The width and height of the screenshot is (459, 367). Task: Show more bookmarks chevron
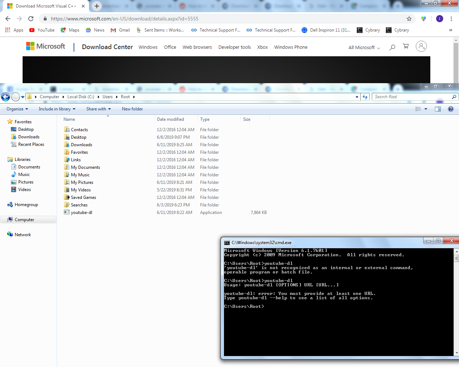(x=451, y=30)
